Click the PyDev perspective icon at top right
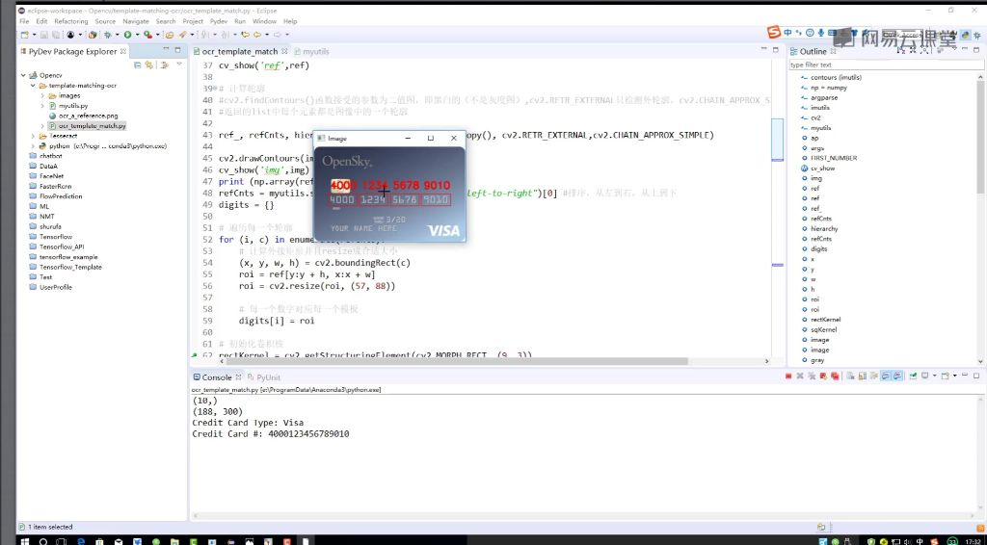Screen dimensions: 987x545 (x=965, y=36)
